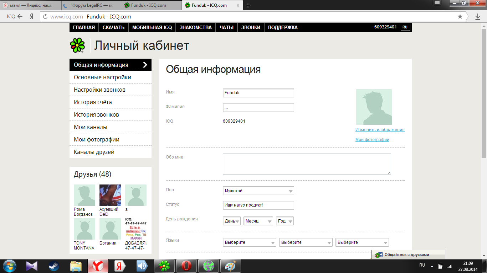
Task: Open СКАЧАТЬ in top menu
Action: (113, 27)
